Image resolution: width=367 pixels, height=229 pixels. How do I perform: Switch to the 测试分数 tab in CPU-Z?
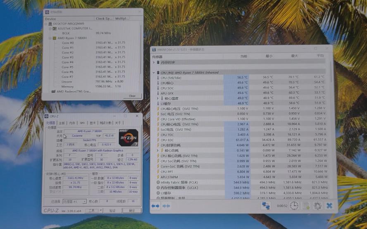pyautogui.click(x=105, y=123)
